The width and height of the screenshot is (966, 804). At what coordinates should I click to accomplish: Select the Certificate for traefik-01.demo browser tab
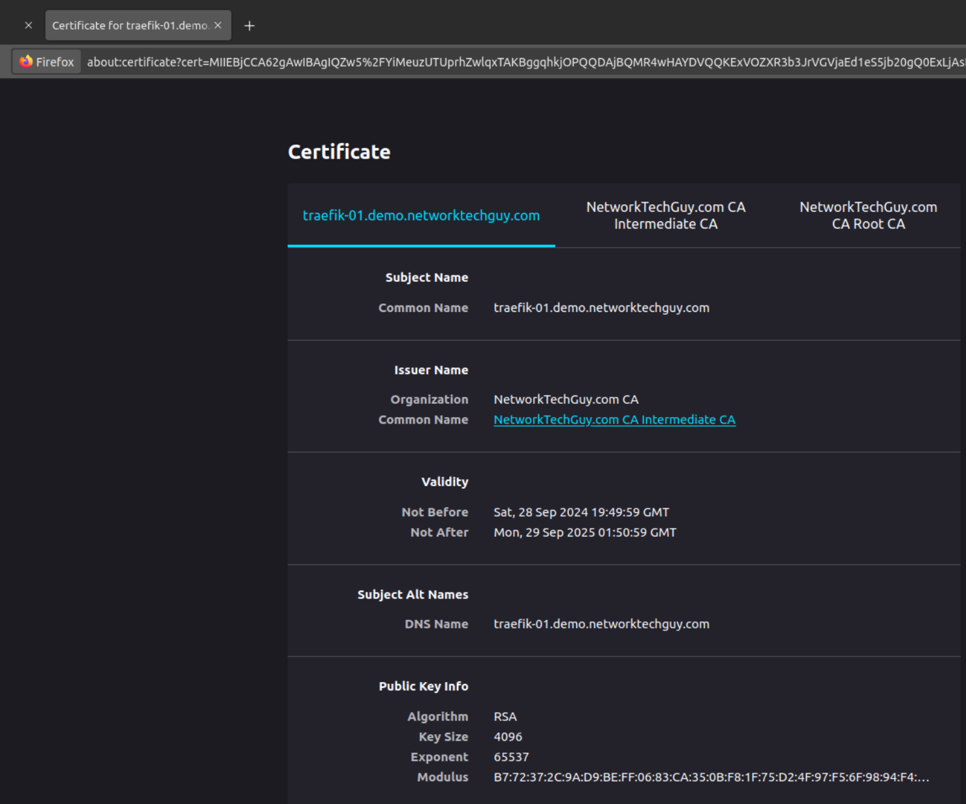pyautogui.click(x=138, y=25)
